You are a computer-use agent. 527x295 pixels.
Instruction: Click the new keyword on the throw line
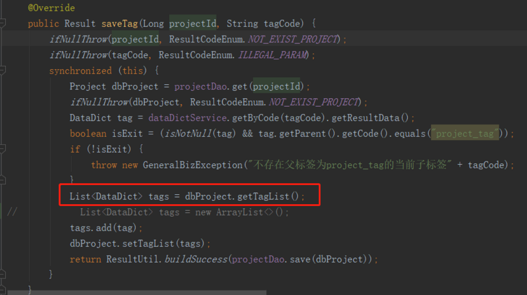(x=130, y=165)
